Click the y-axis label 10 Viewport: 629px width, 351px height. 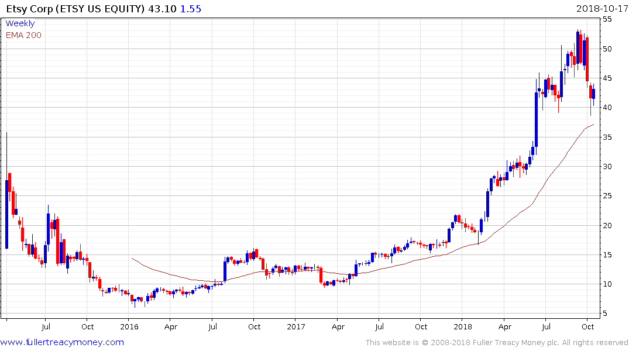click(607, 284)
